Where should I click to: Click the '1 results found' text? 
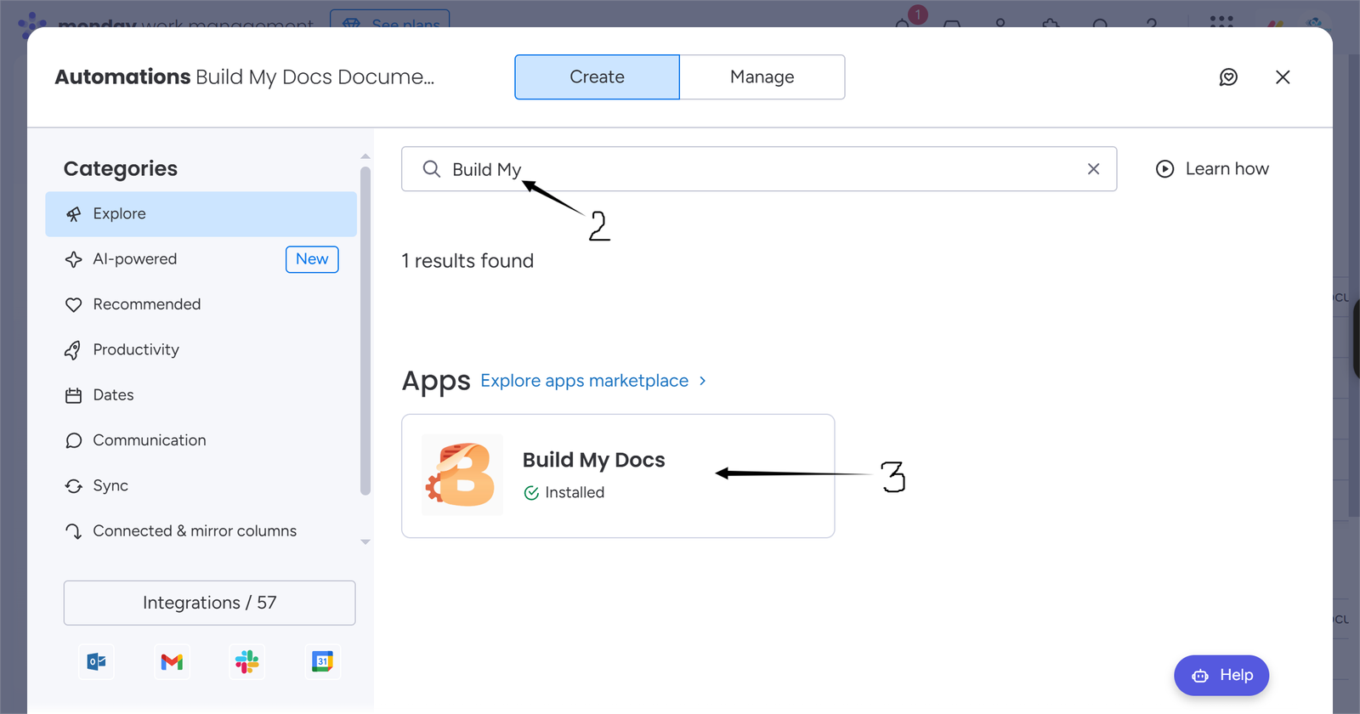(x=467, y=261)
